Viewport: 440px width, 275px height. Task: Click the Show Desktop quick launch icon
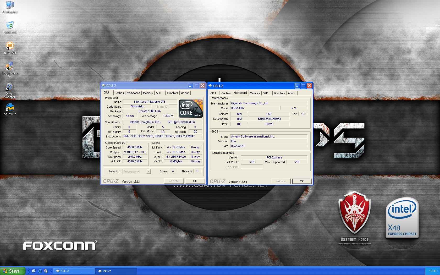34,271
